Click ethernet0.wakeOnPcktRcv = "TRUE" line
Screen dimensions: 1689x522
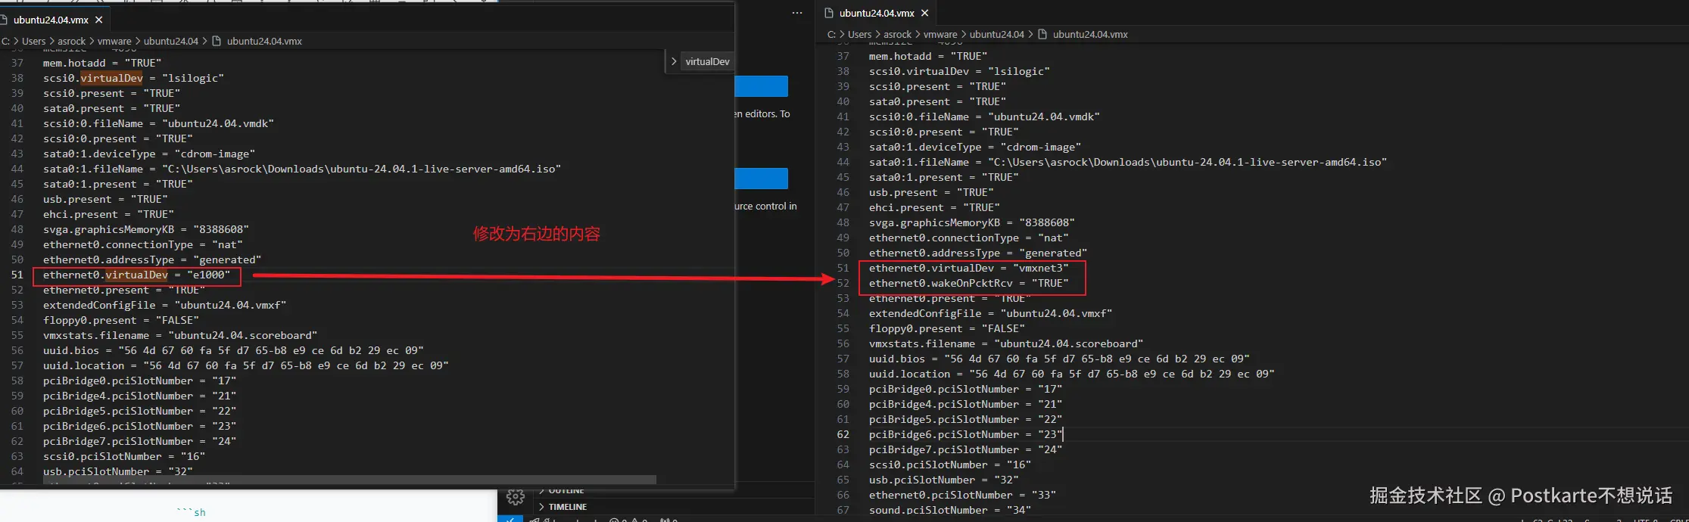(968, 283)
